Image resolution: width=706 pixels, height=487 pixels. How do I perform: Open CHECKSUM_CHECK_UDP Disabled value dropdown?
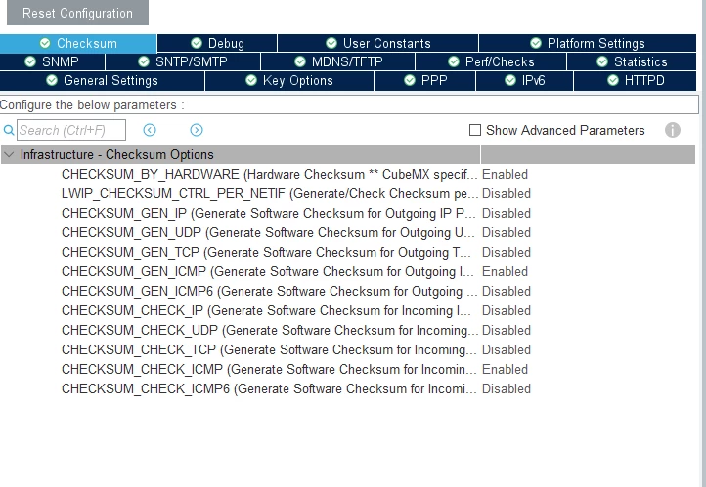point(507,330)
